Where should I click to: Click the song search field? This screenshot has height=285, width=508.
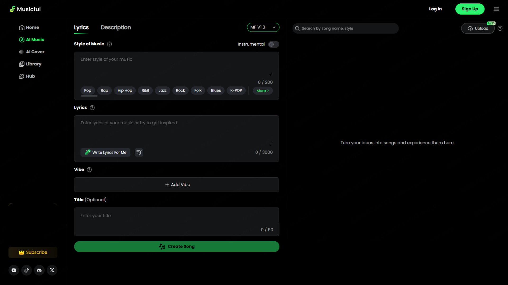tap(345, 28)
